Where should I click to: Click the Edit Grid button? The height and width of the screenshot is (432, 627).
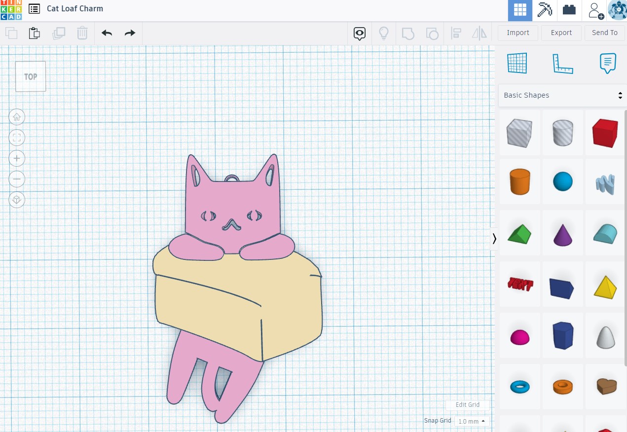tap(467, 405)
